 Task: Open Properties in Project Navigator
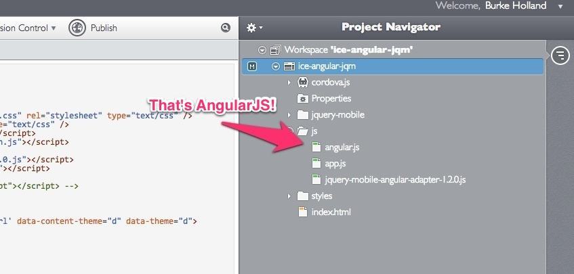click(x=331, y=99)
